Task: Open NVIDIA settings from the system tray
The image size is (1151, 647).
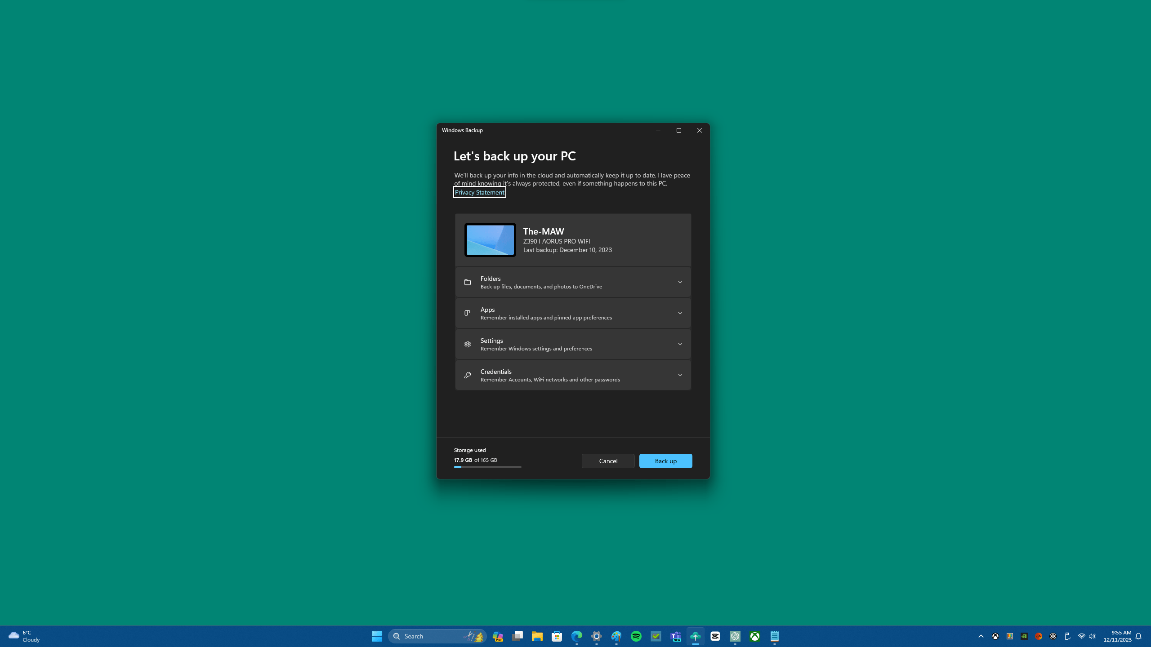Action: pyautogui.click(x=1024, y=636)
